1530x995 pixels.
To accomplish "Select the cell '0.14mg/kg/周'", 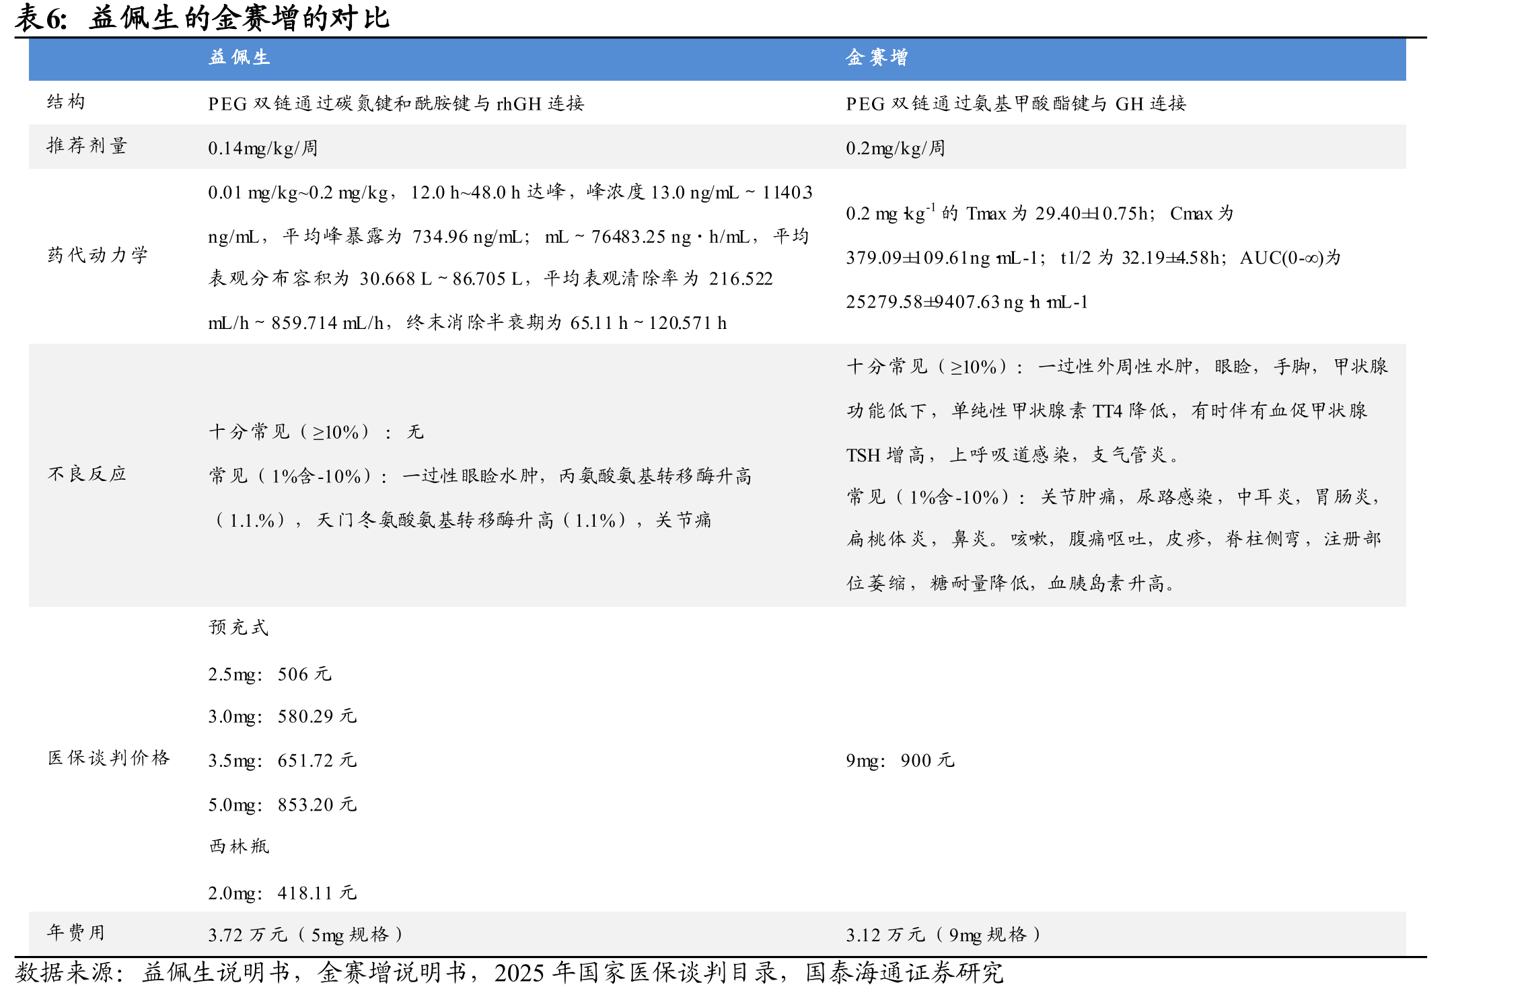I will tap(263, 148).
